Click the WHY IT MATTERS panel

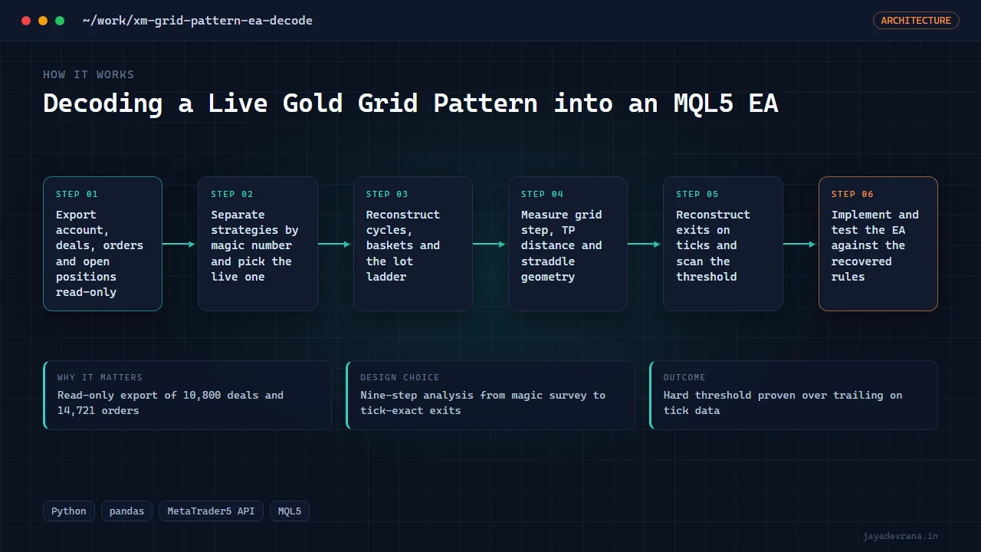187,395
